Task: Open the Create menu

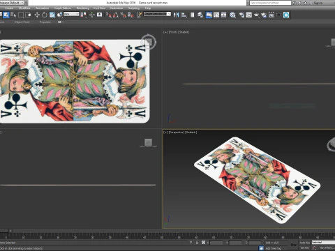Action: pyautogui.click(x=9, y=8)
